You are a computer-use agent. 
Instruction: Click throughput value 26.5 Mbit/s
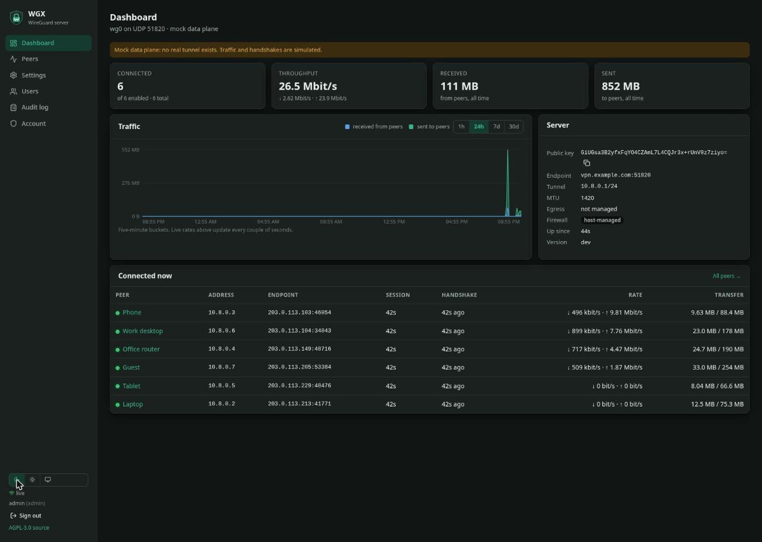308,86
